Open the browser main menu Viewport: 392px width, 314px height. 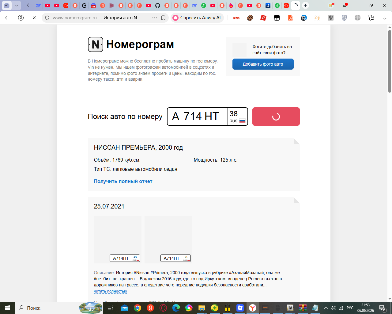coord(345,5)
